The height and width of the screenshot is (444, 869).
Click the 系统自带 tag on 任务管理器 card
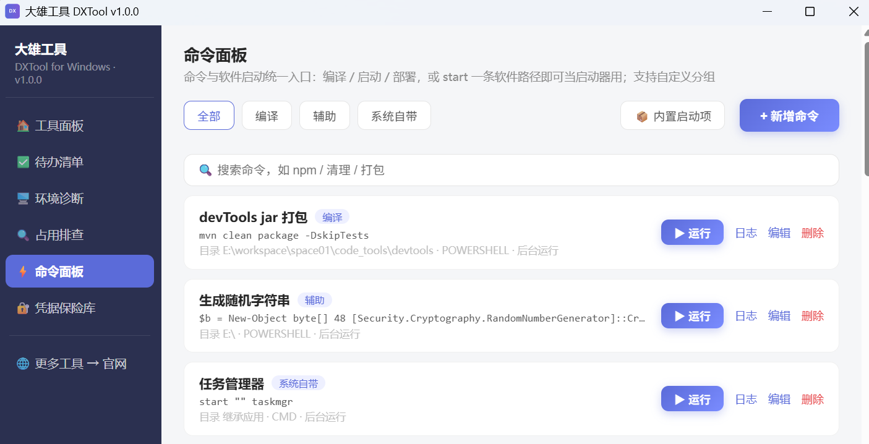tap(298, 383)
